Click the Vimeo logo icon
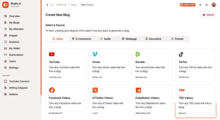220x120 pixels. coord(95,54)
